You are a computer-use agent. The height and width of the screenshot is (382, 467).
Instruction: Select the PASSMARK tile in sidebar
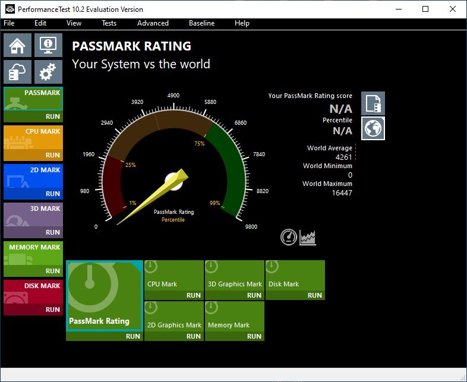(x=33, y=99)
